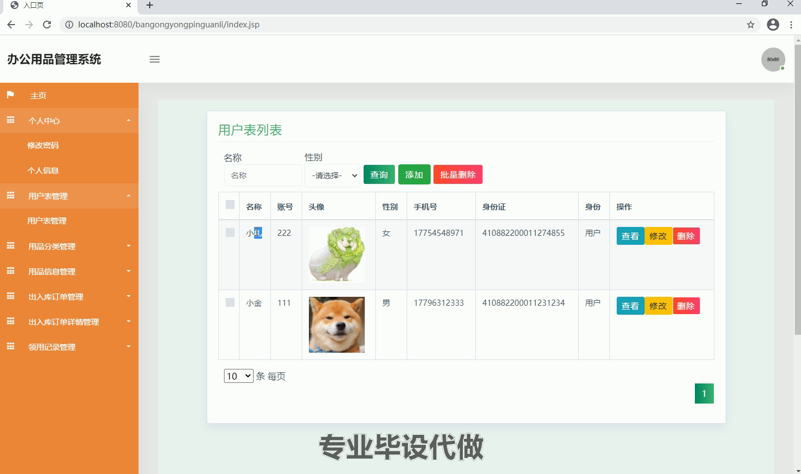The height and width of the screenshot is (474, 801).
Task: Click 修改 for account 222
Action: (659, 236)
